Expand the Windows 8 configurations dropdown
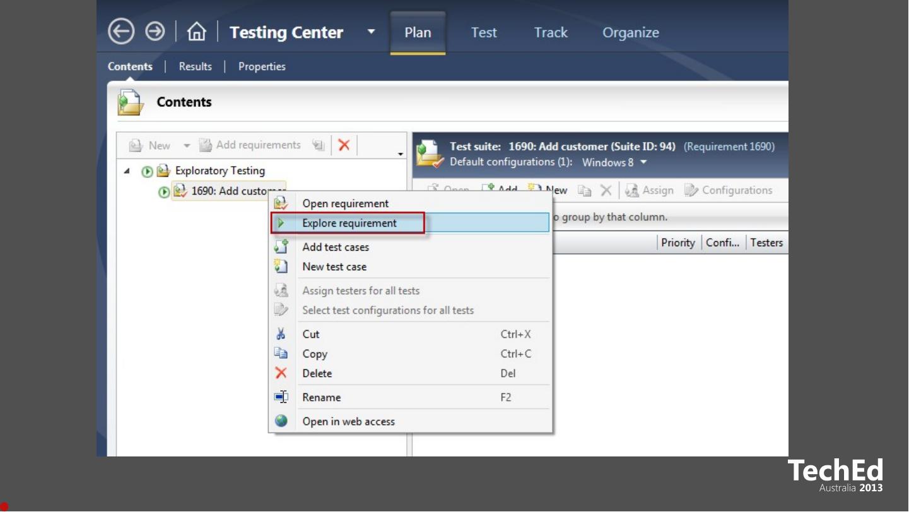The image size is (909, 512). pos(643,163)
